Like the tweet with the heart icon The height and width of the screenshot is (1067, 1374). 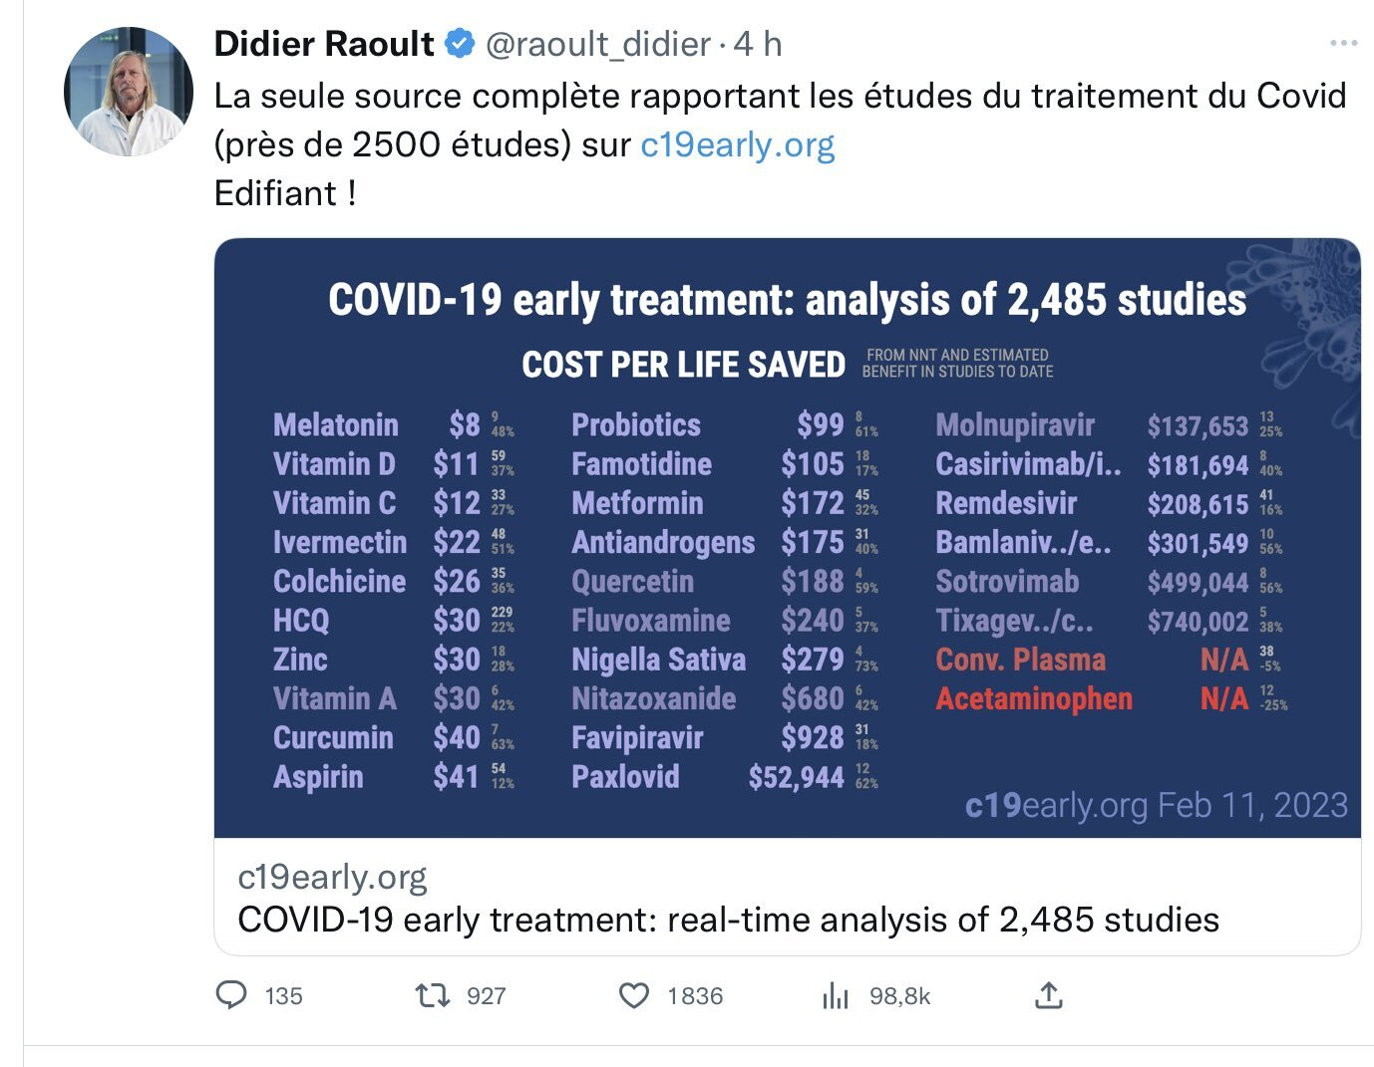[634, 995]
